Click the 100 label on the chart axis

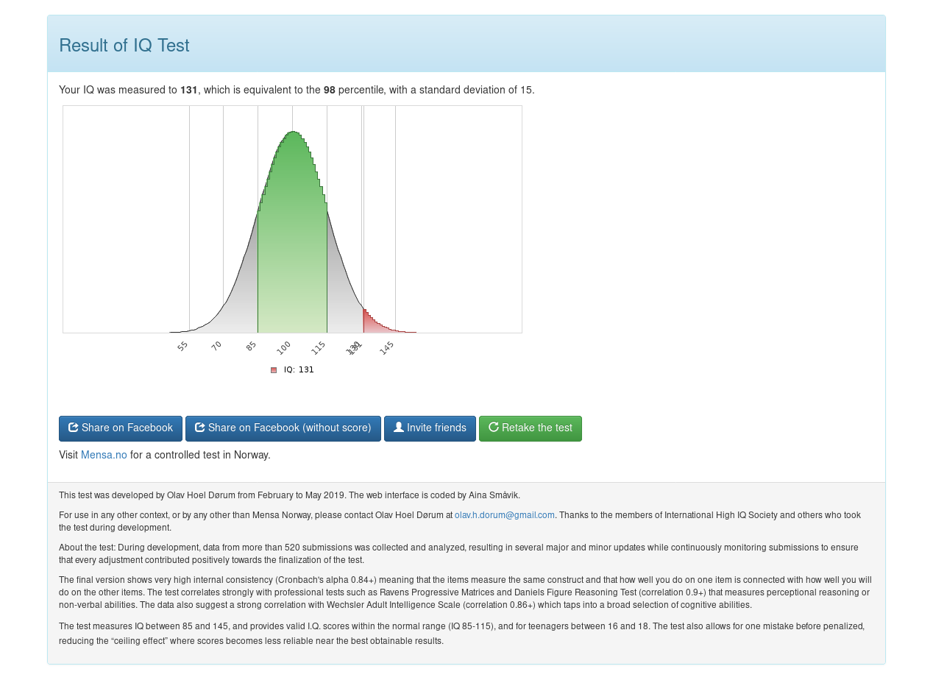tap(284, 348)
